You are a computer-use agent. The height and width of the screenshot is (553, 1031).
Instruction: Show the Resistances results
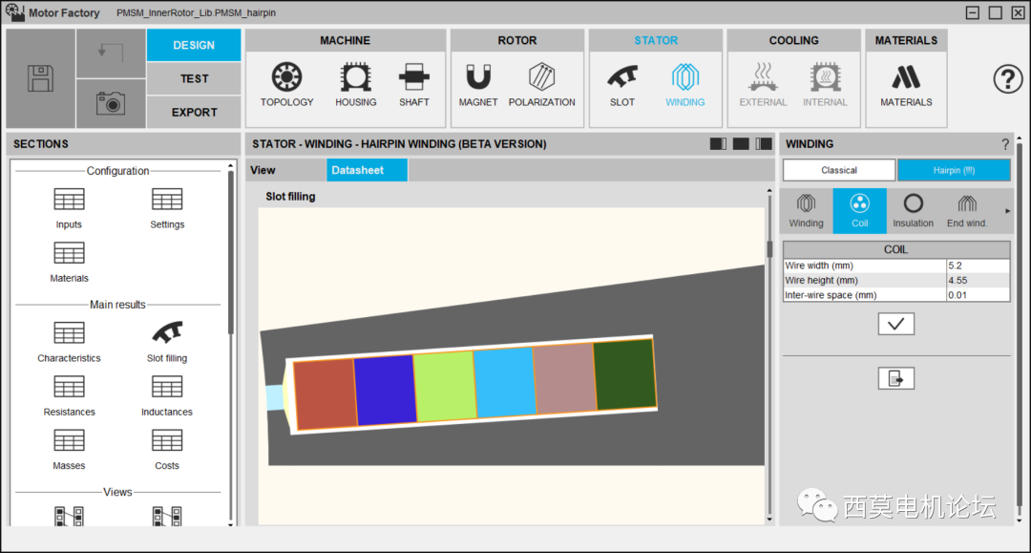click(x=69, y=395)
